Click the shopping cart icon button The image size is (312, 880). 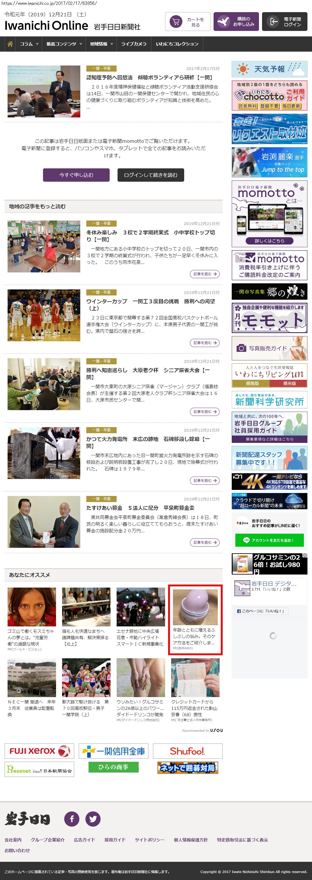[x=176, y=22]
